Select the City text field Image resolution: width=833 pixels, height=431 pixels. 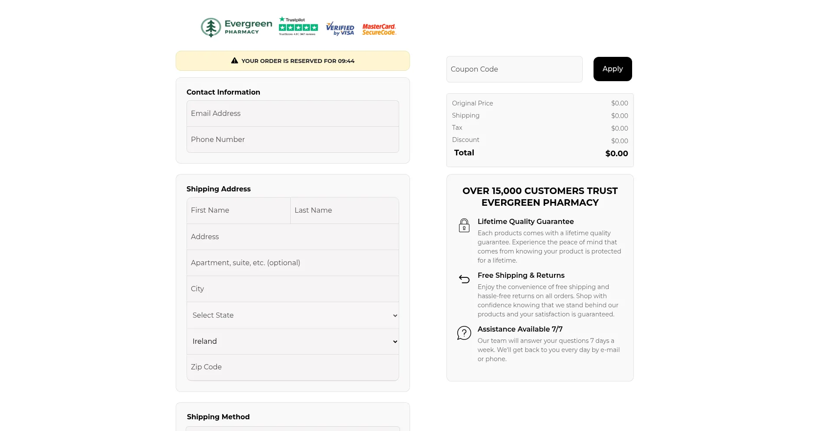[x=293, y=289]
